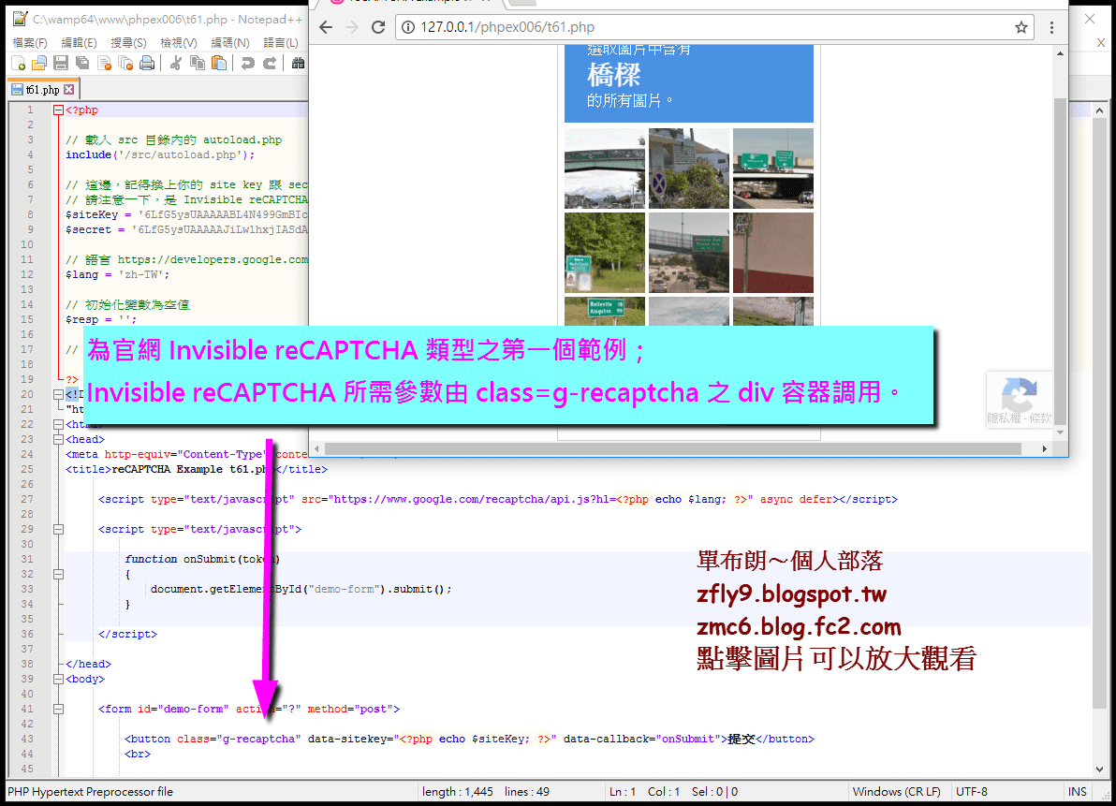Bookmark this page with the star icon
This screenshot has height=806, width=1116.
(x=1021, y=27)
